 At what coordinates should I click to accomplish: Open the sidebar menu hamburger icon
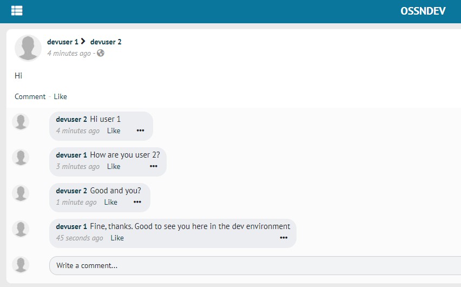pos(17,11)
